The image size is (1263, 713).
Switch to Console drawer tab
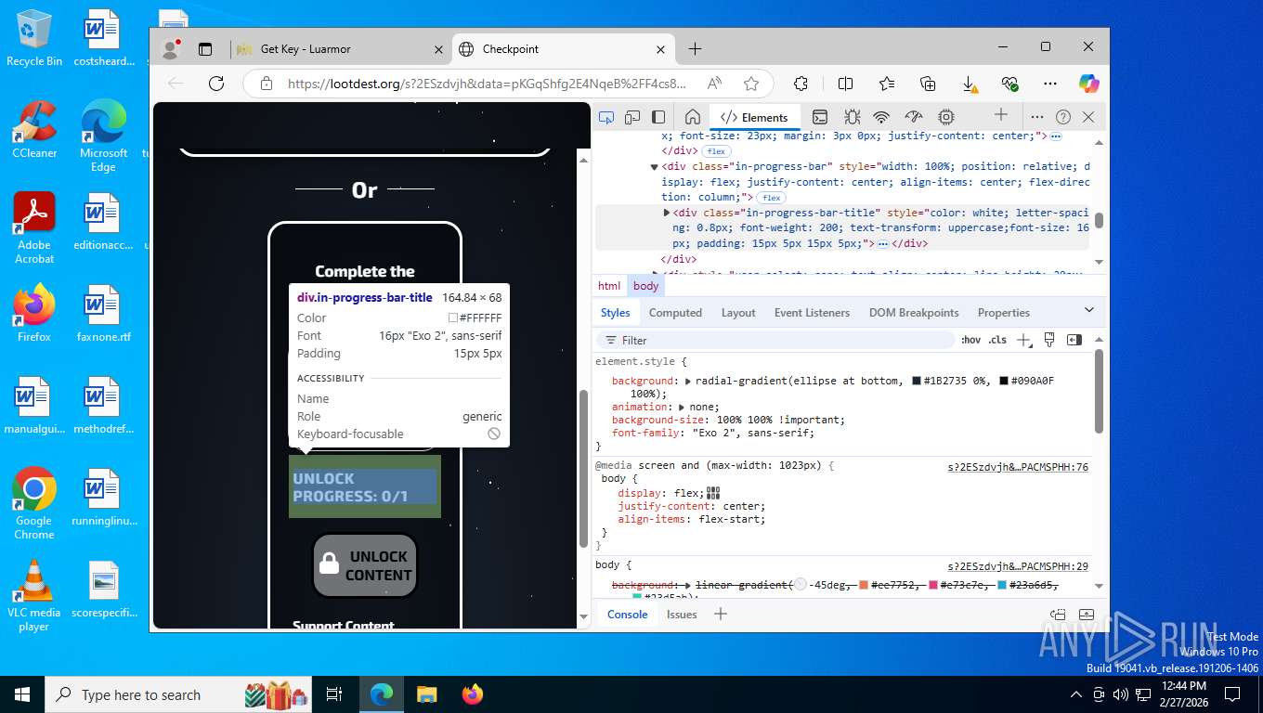coord(627,615)
